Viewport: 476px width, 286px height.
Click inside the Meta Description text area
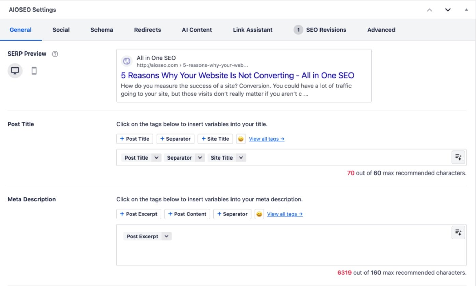click(291, 245)
